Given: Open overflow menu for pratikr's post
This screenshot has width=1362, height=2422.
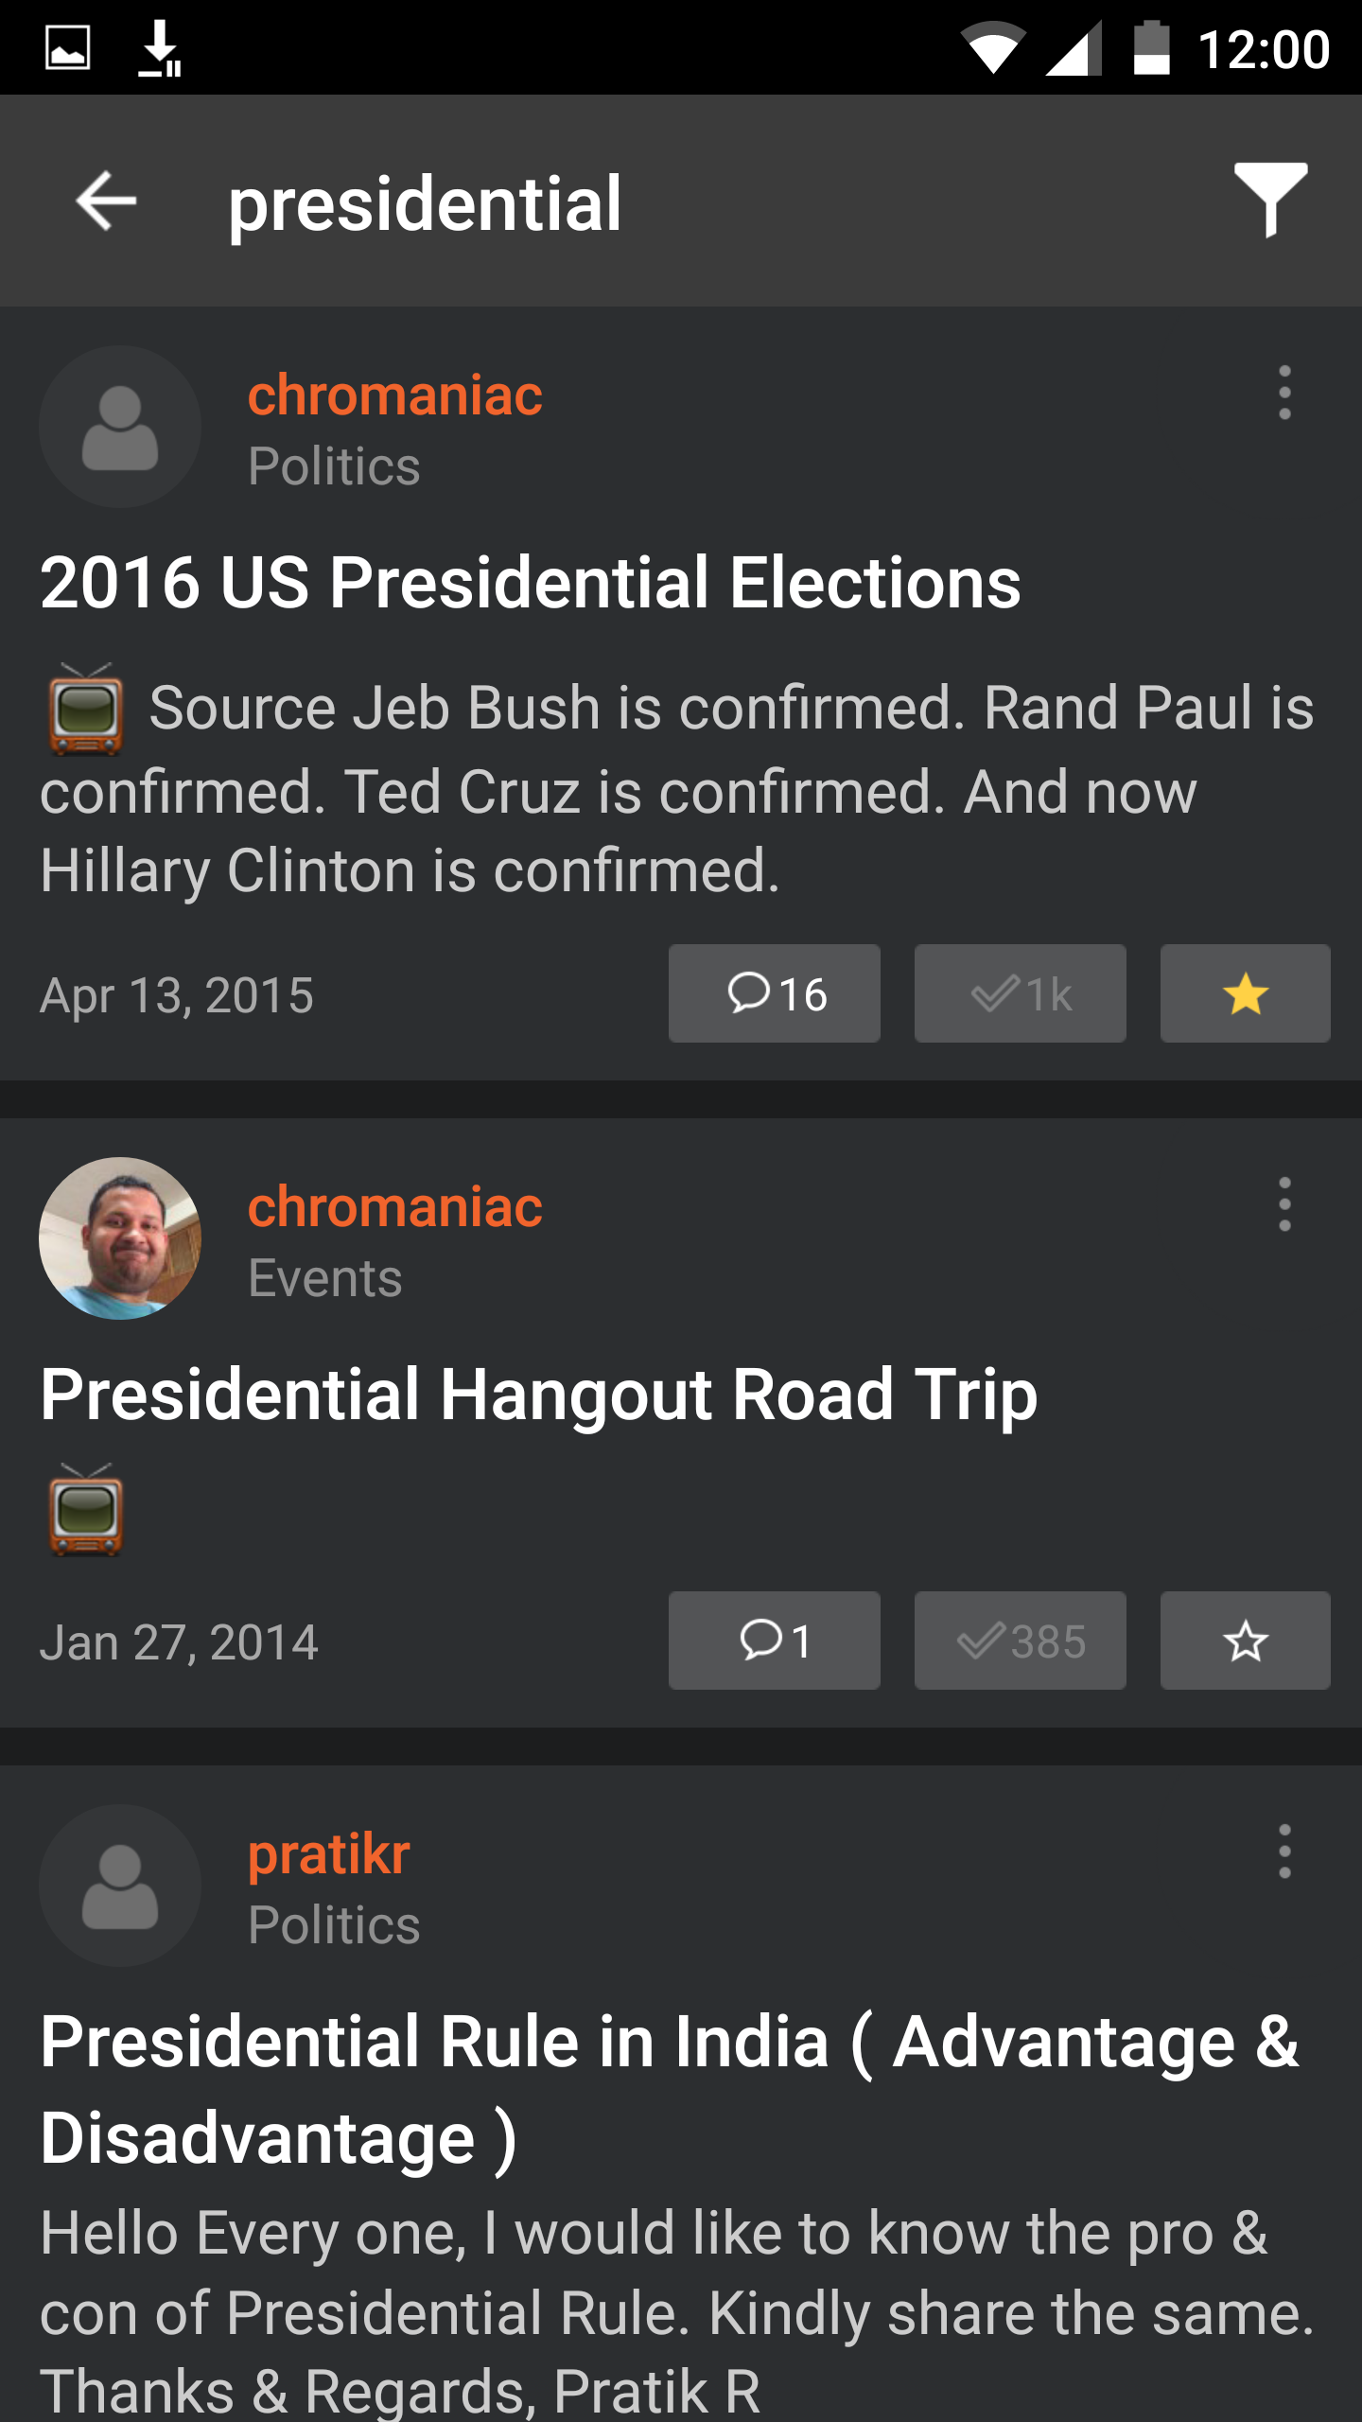Looking at the screenshot, I should click(x=1283, y=1852).
